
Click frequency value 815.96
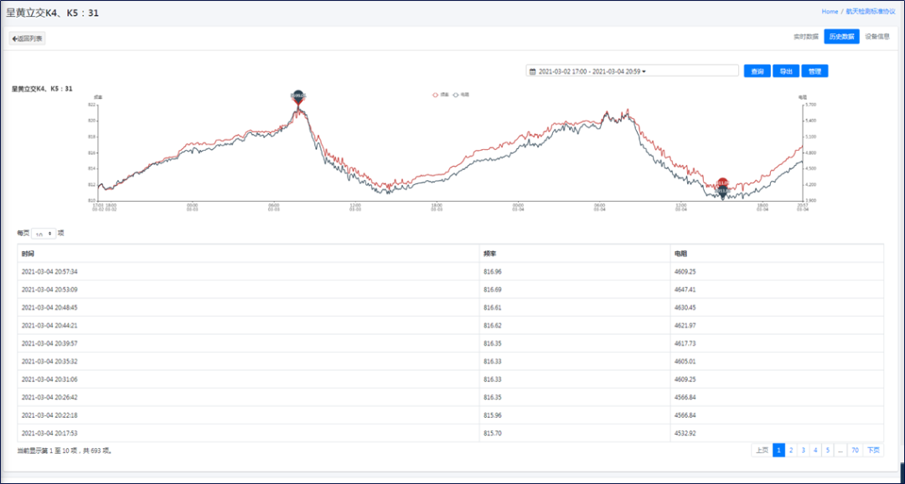click(x=493, y=414)
